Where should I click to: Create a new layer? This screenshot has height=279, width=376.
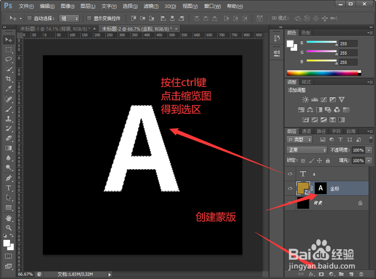(x=352, y=274)
